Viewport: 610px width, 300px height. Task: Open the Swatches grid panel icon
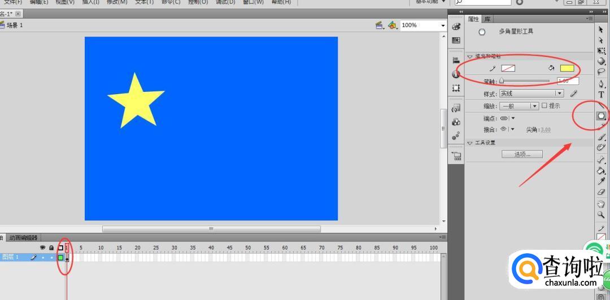(456, 41)
